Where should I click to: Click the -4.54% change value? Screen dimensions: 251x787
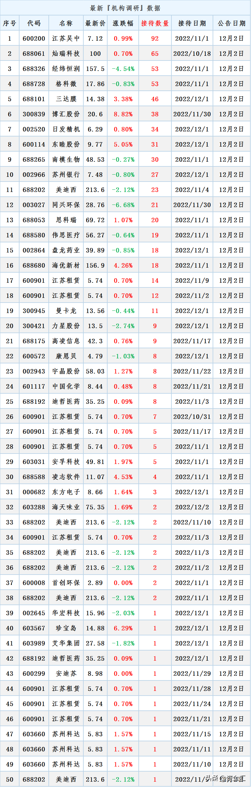point(123,69)
